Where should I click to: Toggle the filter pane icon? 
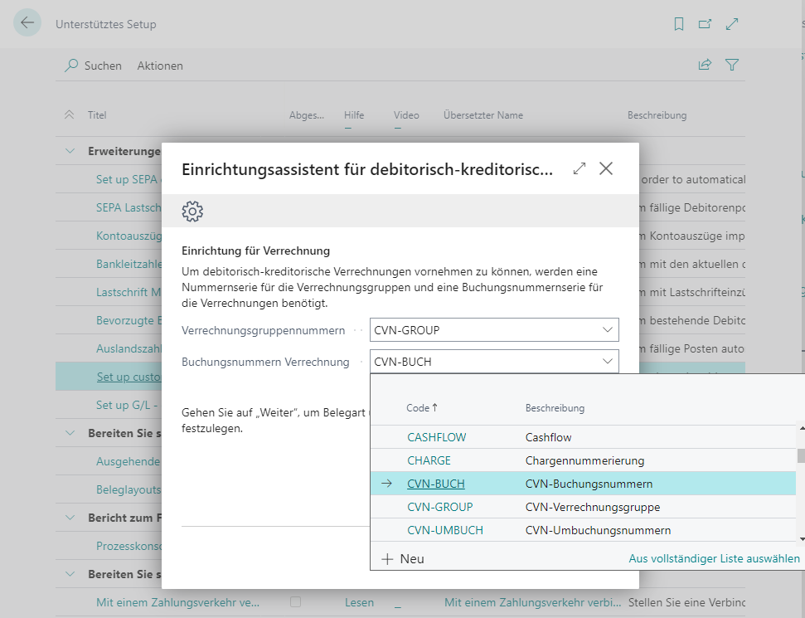[732, 65]
